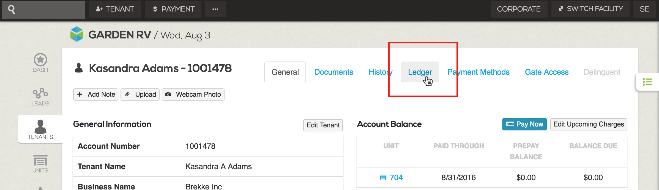Image resolution: width=659 pixels, height=190 pixels.
Task: Open the Units sidebar icon
Action: (x=40, y=164)
